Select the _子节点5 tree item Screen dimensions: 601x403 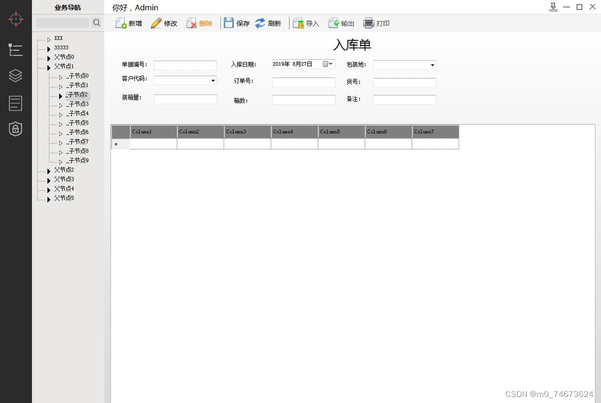(77, 123)
